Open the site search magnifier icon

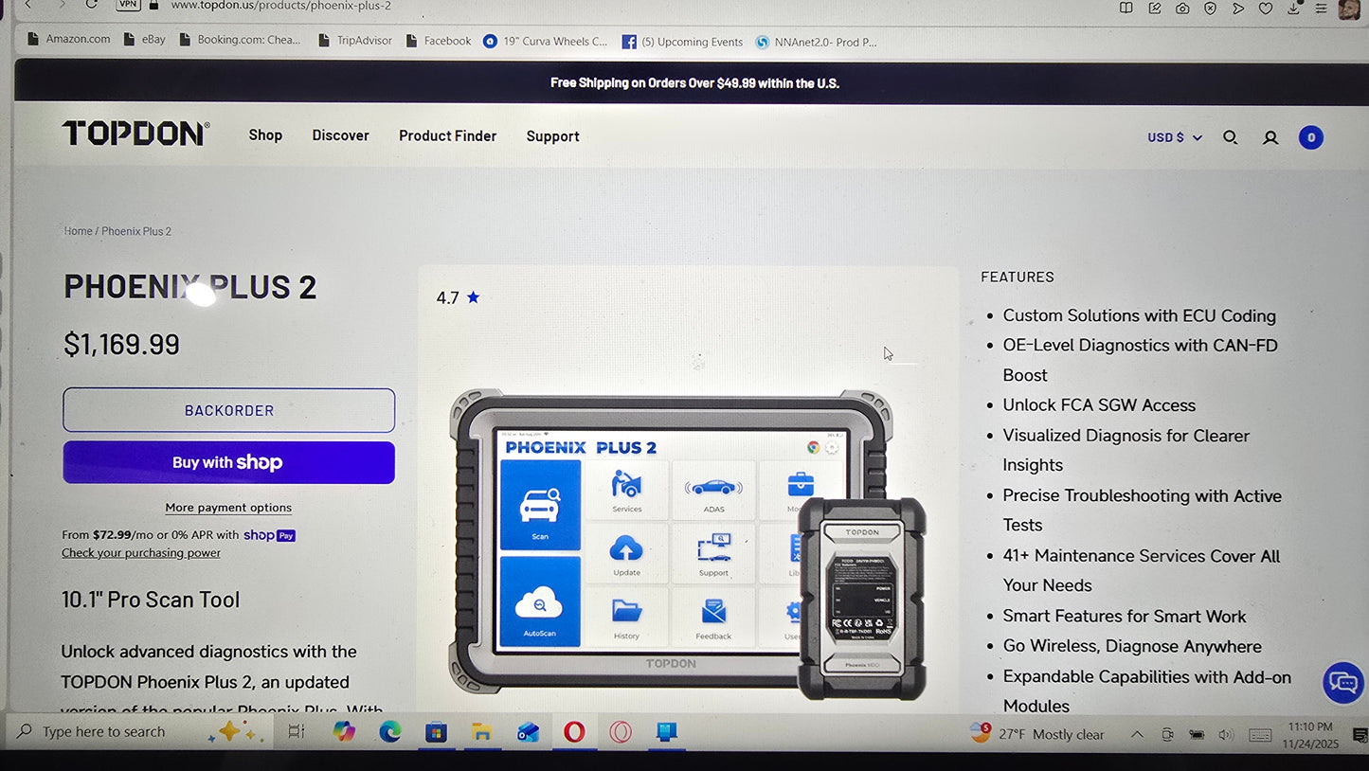(x=1230, y=137)
